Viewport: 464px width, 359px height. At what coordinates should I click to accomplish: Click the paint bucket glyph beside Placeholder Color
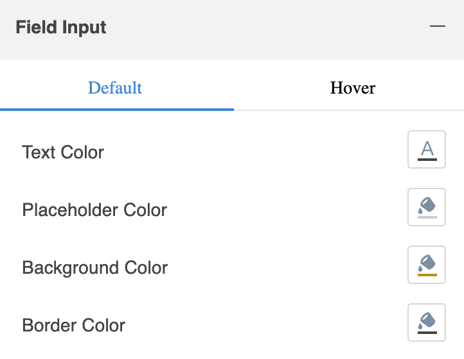coord(427,205)
